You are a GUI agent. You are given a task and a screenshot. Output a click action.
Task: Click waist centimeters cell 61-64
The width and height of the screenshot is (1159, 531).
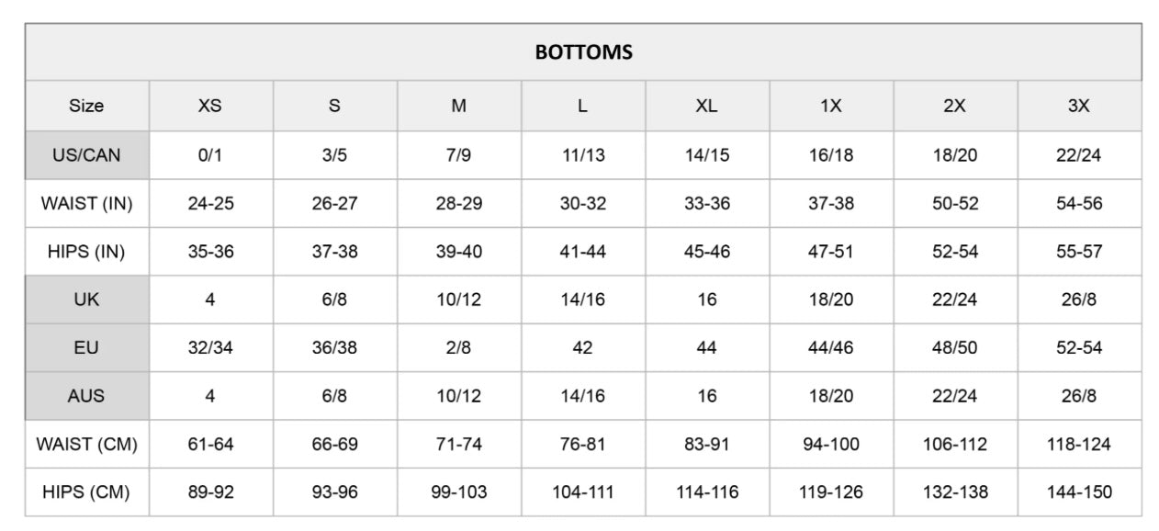210,445
